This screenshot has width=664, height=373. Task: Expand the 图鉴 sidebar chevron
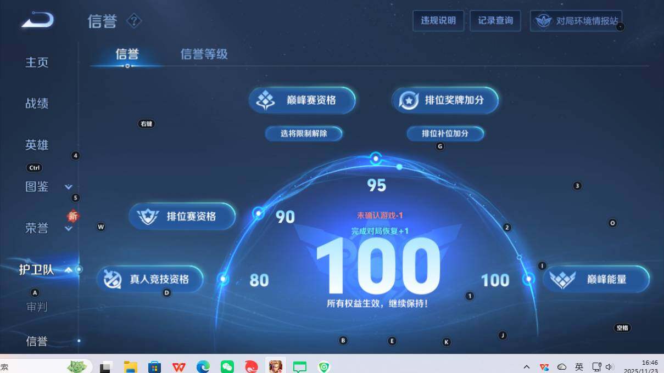[69, 187]
